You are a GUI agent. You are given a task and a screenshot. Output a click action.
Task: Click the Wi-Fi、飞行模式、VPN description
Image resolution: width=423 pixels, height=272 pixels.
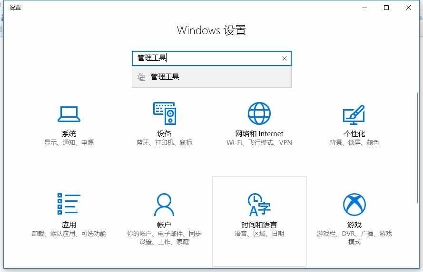tap(259, 142)
